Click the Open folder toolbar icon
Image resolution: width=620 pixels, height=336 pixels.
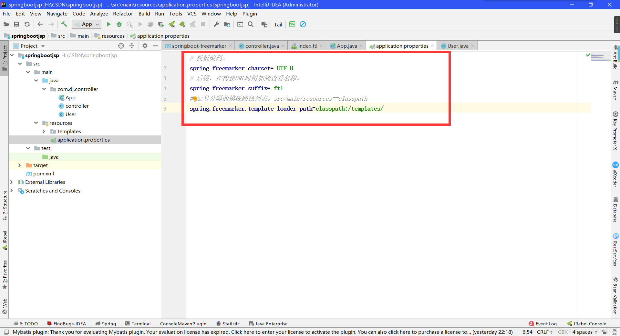point(6,25)
